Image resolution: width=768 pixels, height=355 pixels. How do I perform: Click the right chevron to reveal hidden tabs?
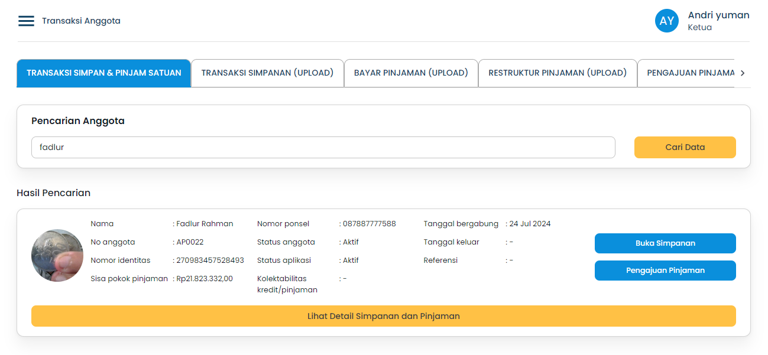coord(743,73)
